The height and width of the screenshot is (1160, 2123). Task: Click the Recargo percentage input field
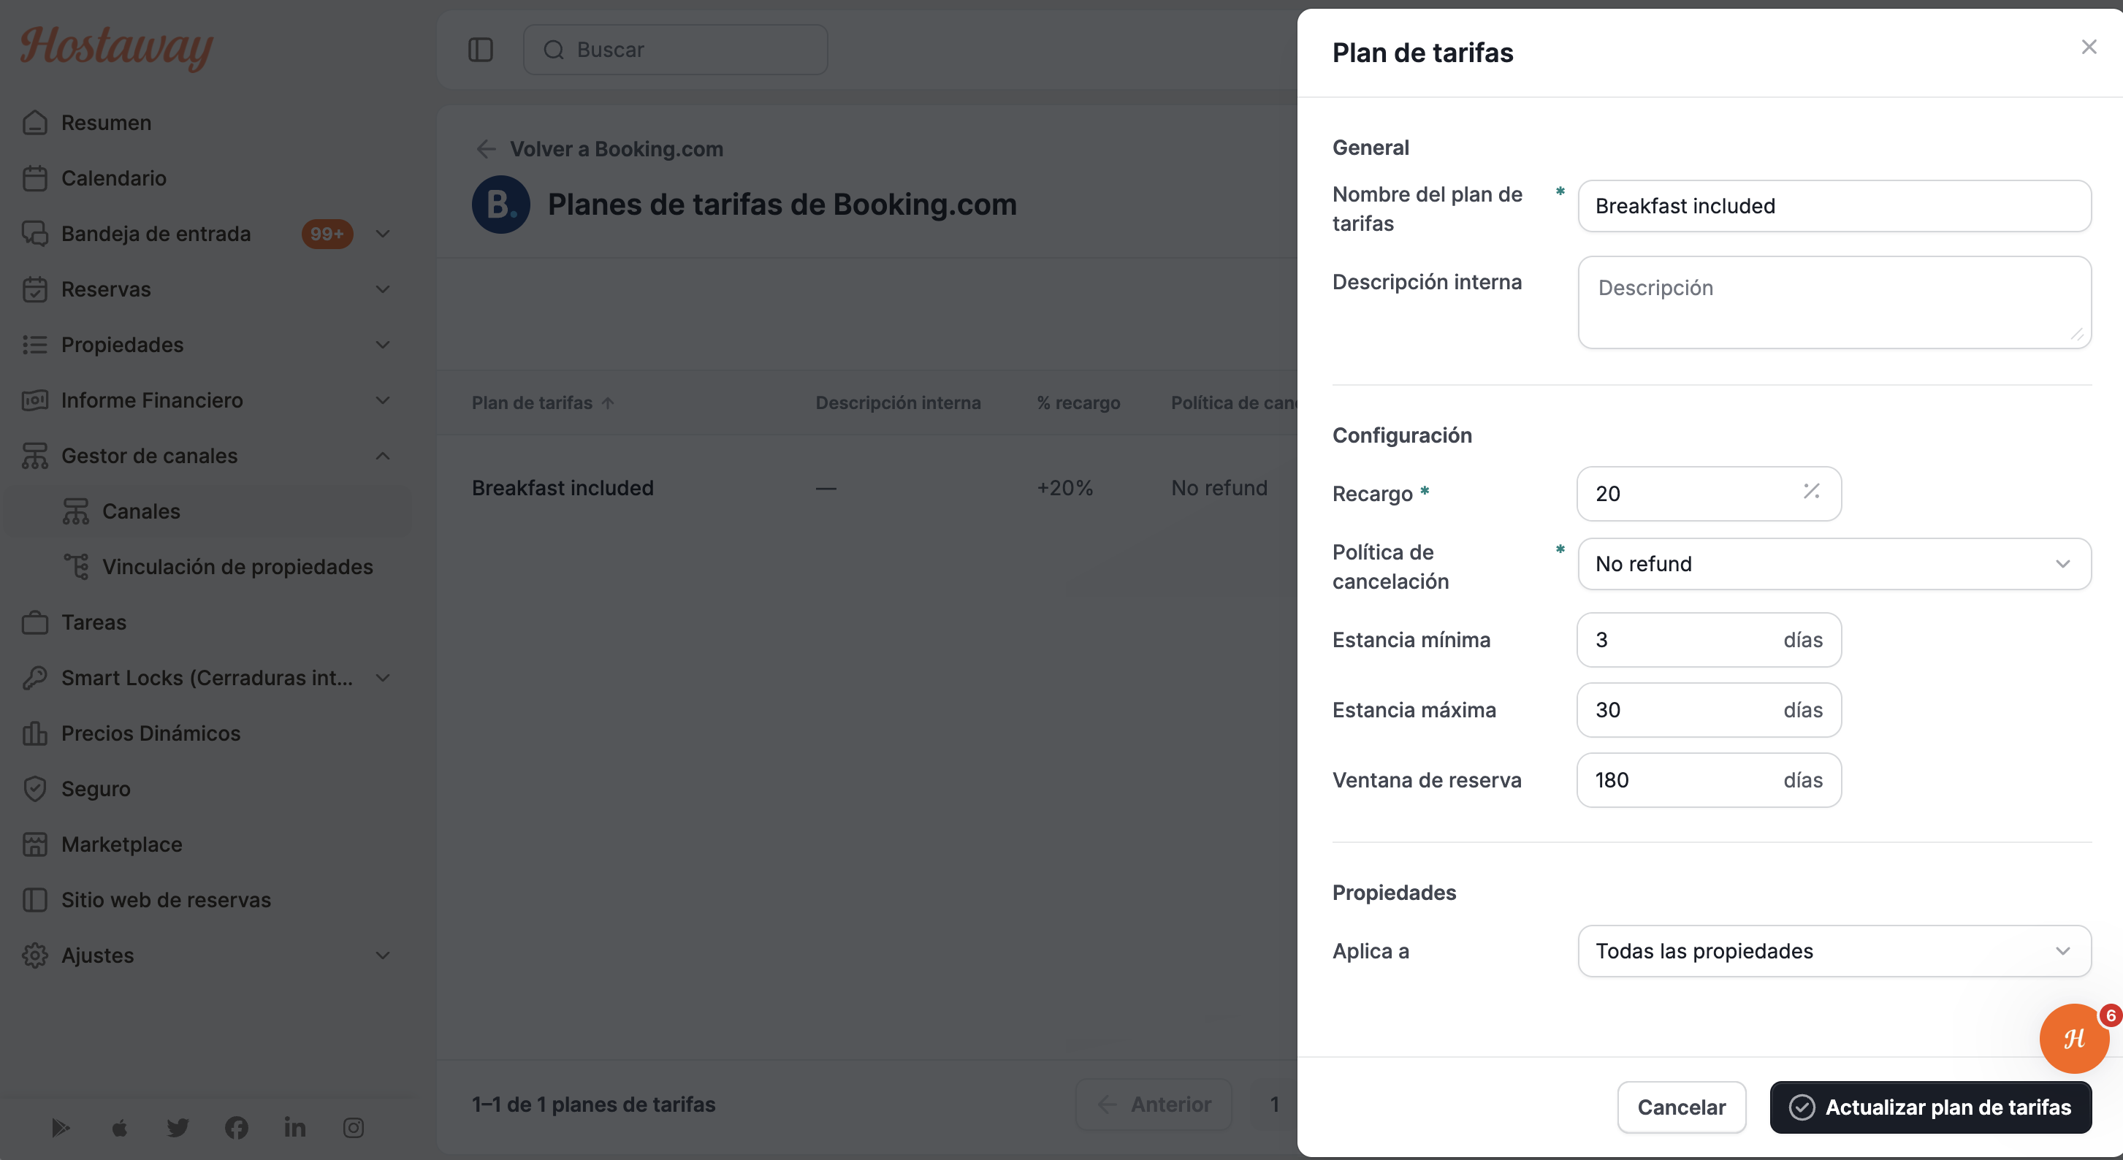point(1709,494)
